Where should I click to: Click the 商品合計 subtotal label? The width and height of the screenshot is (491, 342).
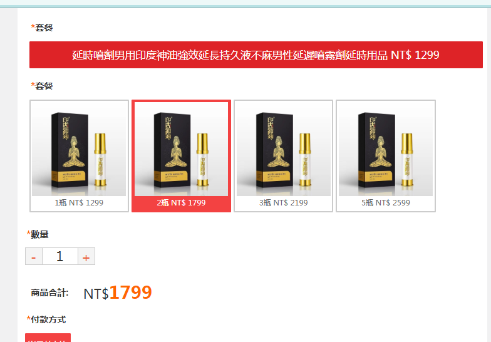click(49, 293)
